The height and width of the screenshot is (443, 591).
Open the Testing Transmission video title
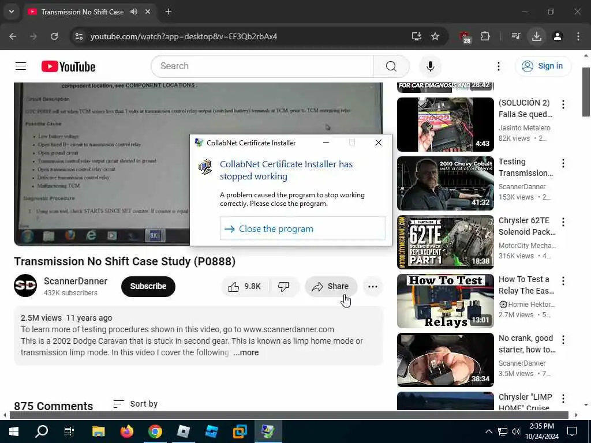[526, 167]
